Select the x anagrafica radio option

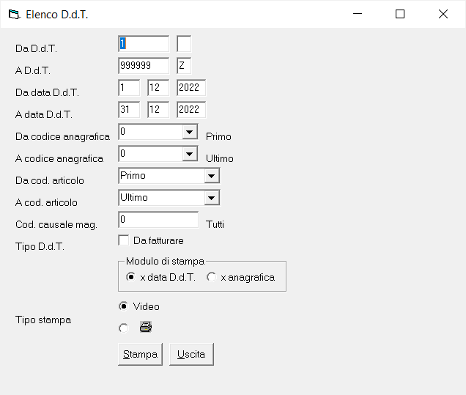211,277
